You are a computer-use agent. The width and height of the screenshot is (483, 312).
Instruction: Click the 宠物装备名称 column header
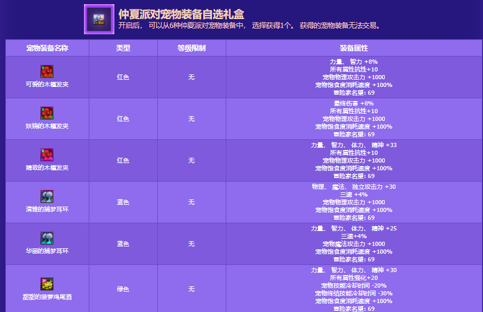[47, 48]
